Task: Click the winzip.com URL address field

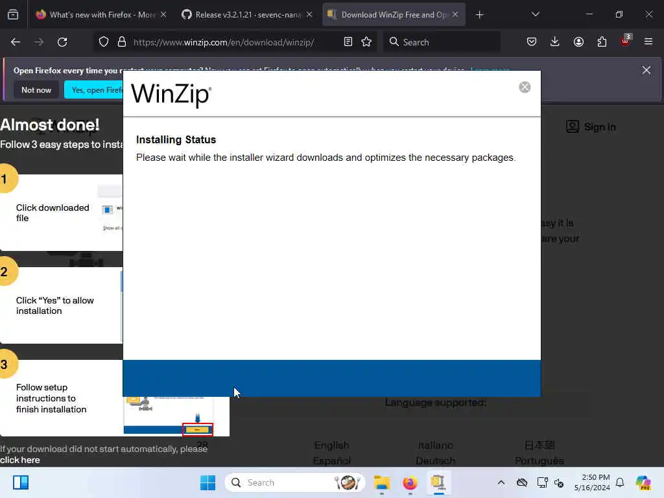Action: (x=224, y=42)
